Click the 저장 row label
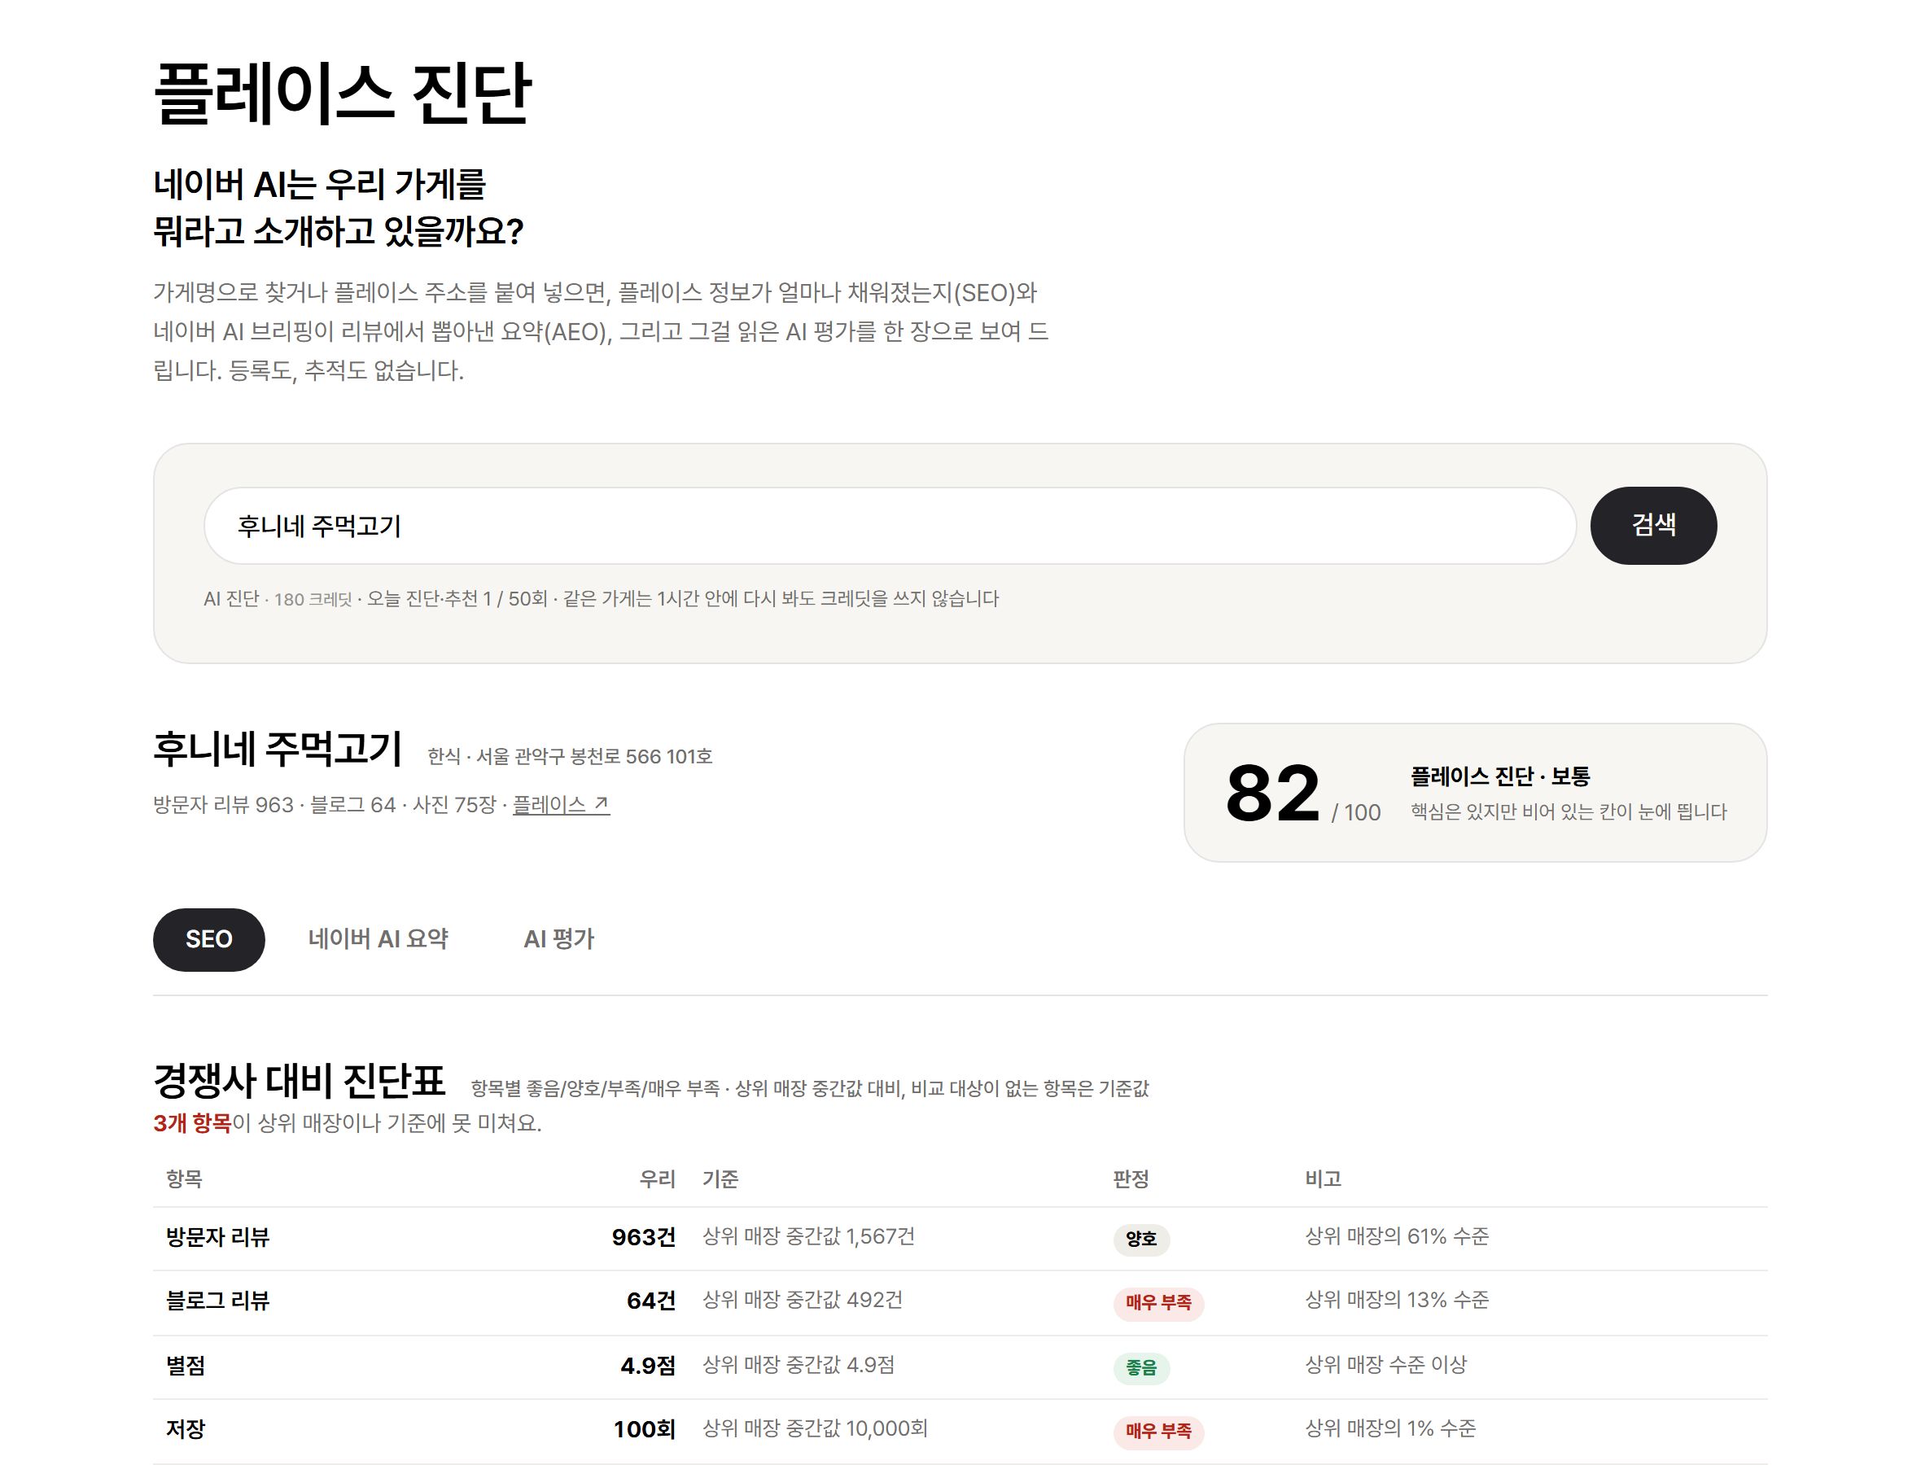 pos(186,1428)
